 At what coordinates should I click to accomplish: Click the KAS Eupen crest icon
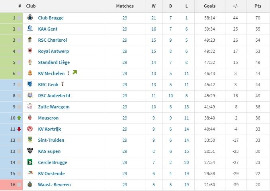pos(30,150)
